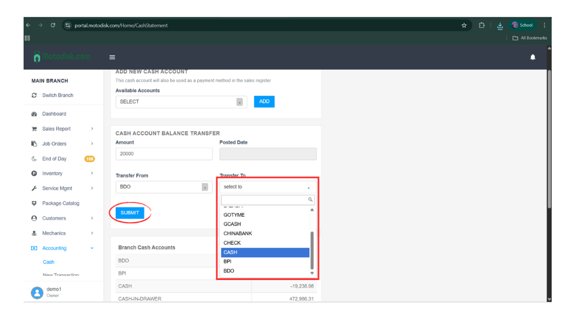Viewport: 567px width, 319px height.
Task: Click the notification bell icon
Action: tap(533, 57)
